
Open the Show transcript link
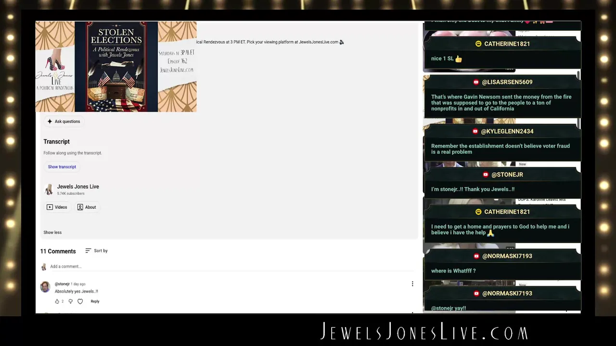click(x=62, y=167)
